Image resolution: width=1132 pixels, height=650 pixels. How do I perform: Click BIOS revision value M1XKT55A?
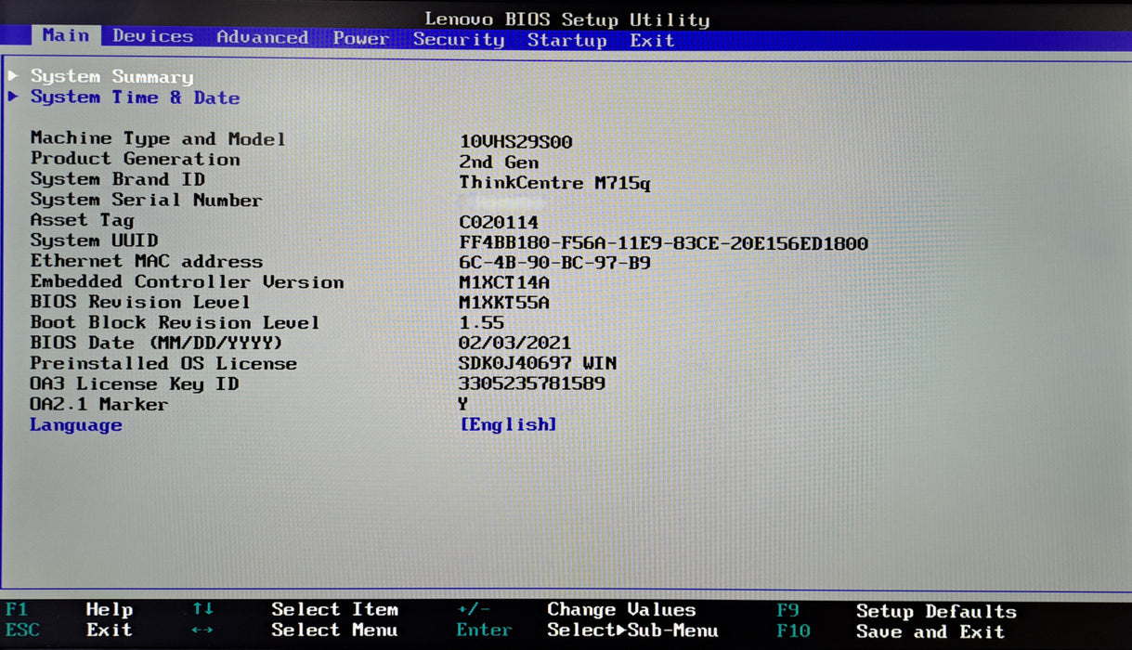[504, 304]
